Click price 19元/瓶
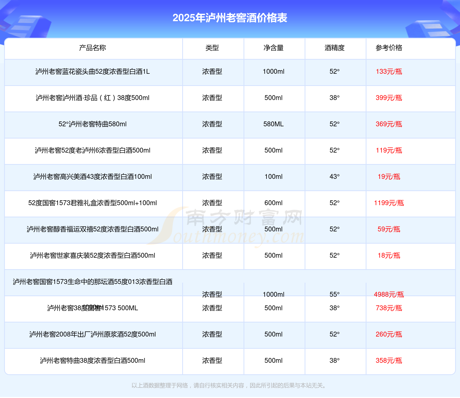This screenshot has height=398, width=460. pyautogui.click(x=389, y=177)
